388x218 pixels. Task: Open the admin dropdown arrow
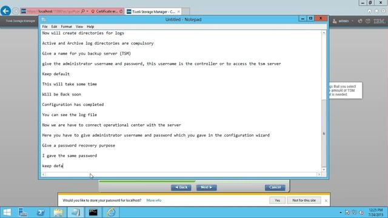[352, 21]
